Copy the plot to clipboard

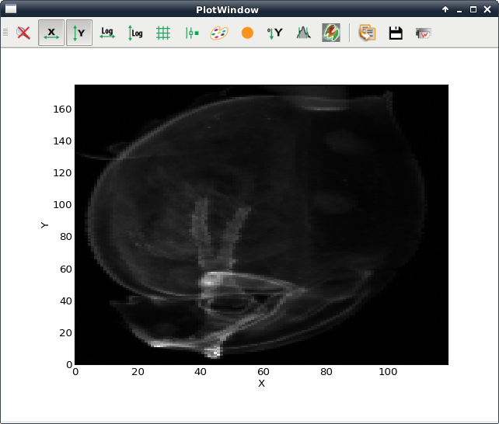(368, 33)
